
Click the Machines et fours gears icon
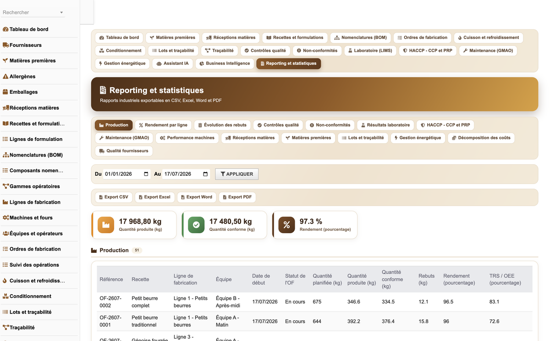(5, 218)
